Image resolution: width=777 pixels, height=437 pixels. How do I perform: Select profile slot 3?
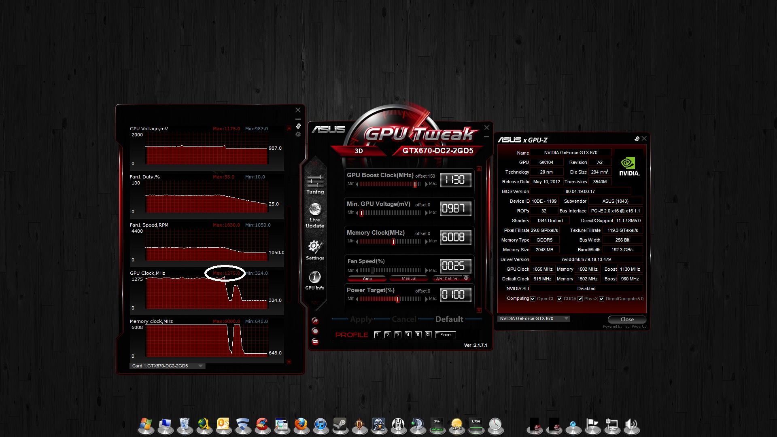[398, 335]
